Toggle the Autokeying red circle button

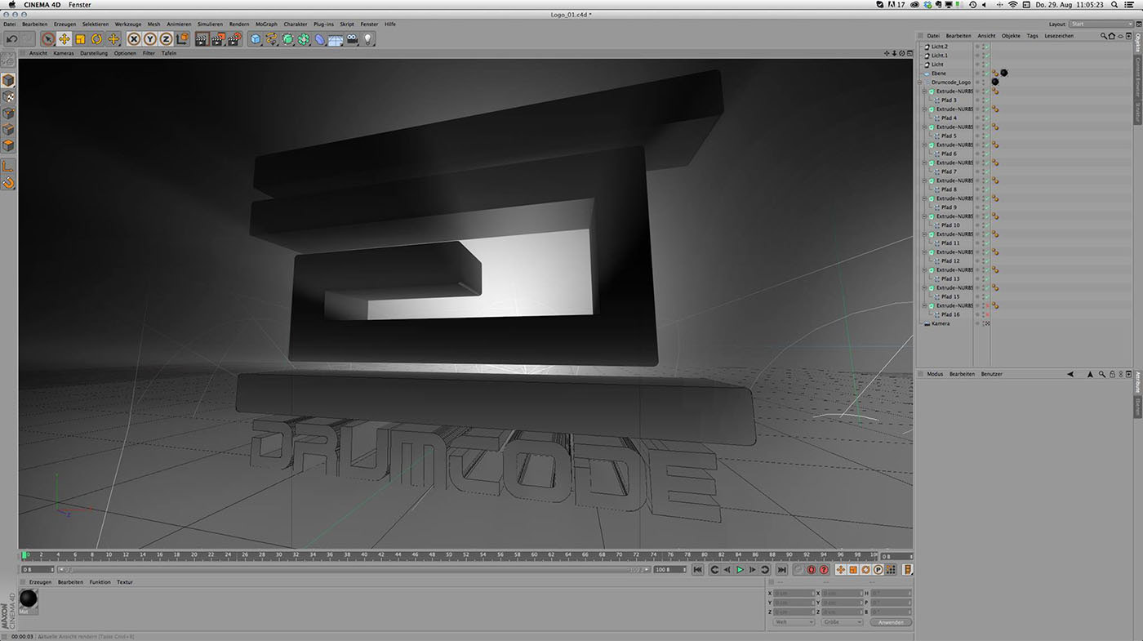812,569
